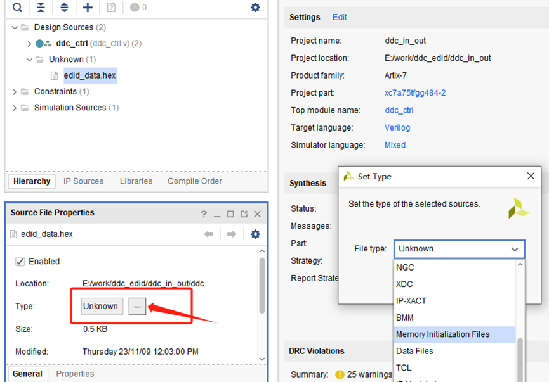Select edid_data.hex in the source tree
Viewport: 549px width, 382px height.
[90, 75]
